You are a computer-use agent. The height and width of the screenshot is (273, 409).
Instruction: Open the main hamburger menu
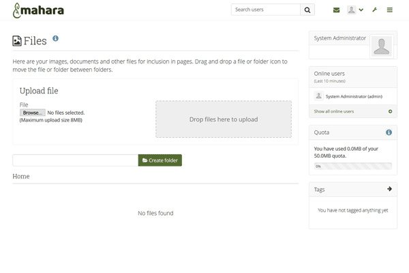[390, 10]
